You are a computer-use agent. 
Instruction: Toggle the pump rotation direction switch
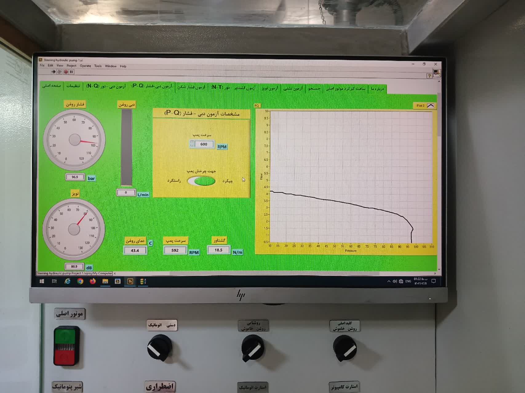point(202,181)
